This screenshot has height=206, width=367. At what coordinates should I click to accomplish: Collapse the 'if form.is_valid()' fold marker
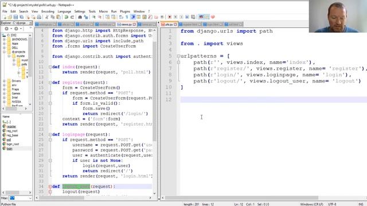(x=50, y=103)
